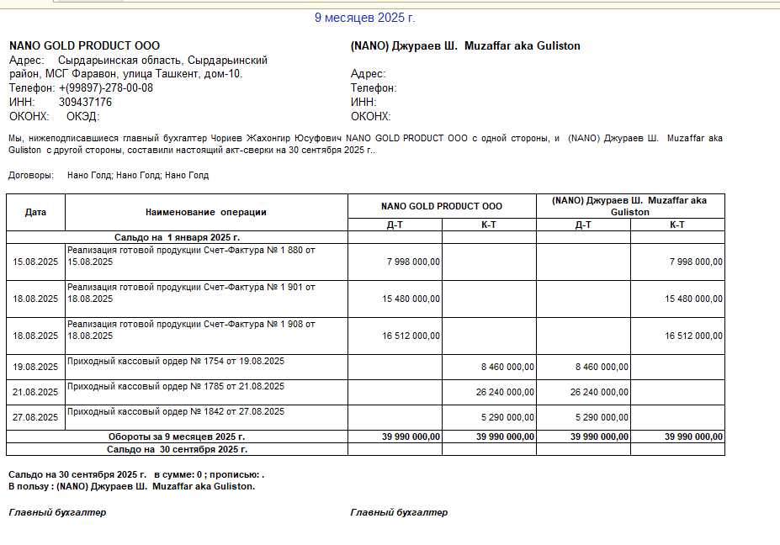
Task: Click 7 998 000,00 in the NANO GOLD Д-Т column
Action: tap(413, 262)
